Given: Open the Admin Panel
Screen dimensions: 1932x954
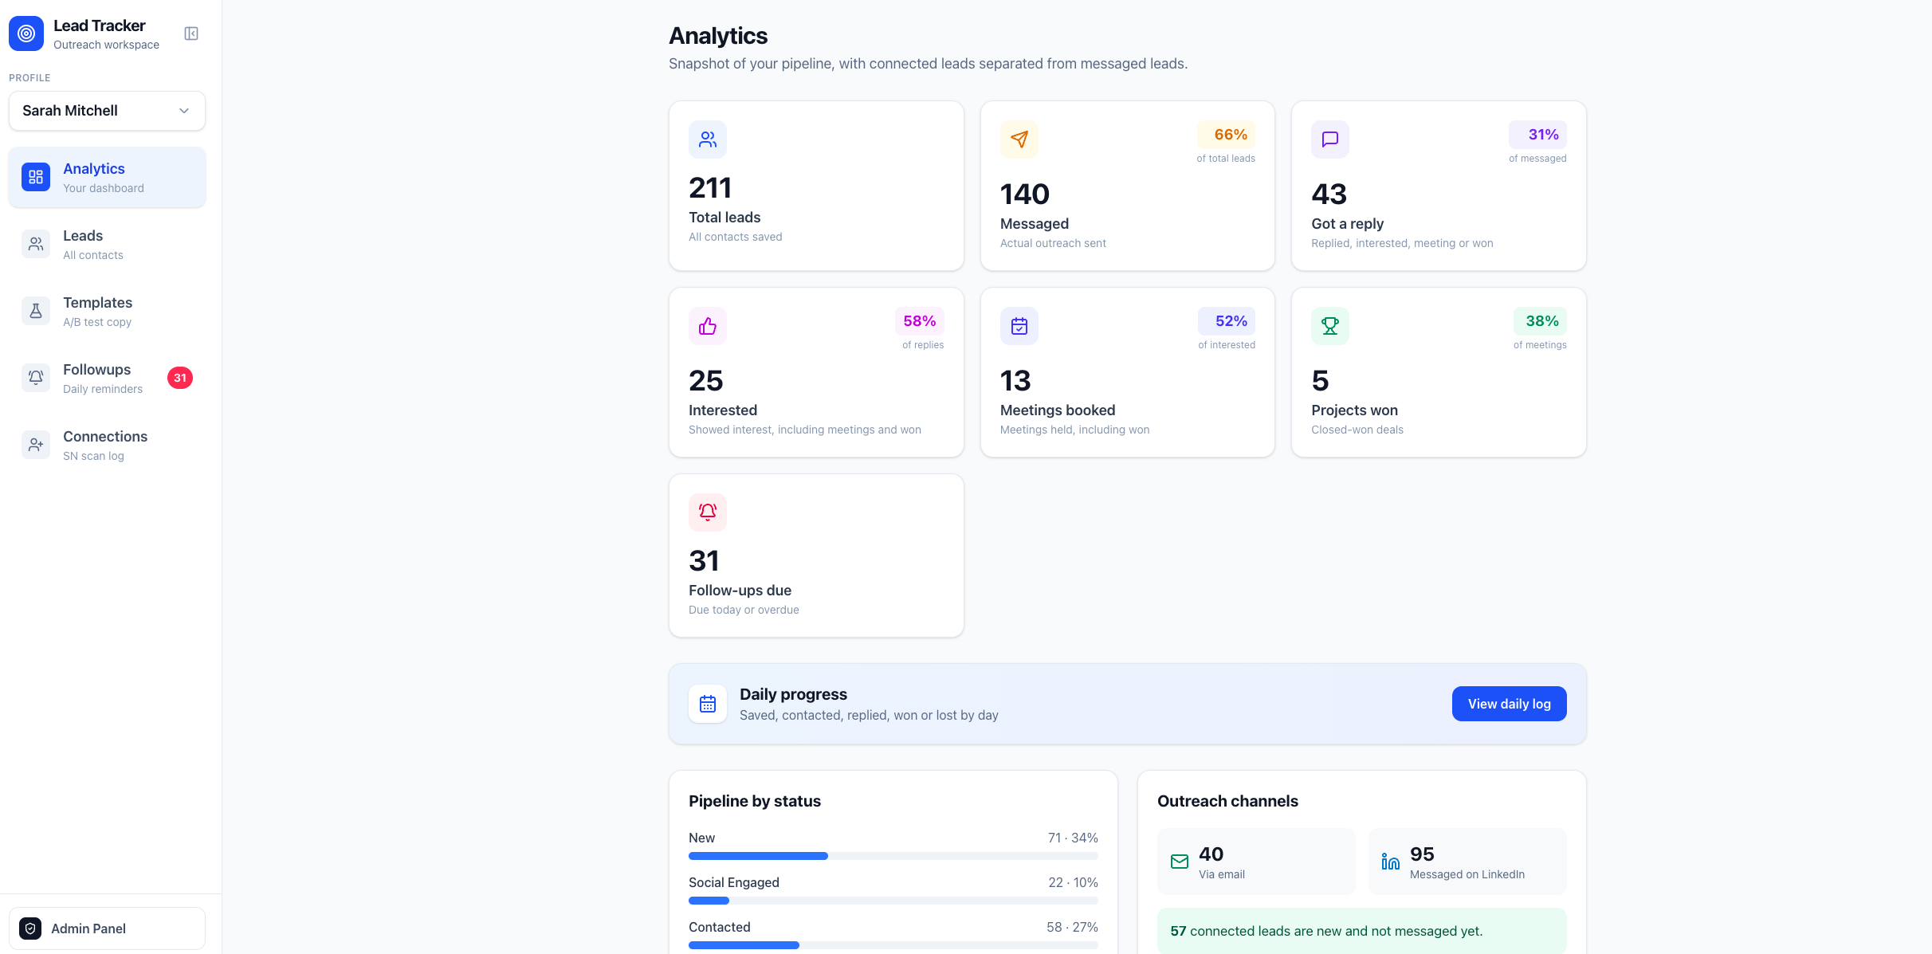Looking at the screenshot, I should 107,928.
